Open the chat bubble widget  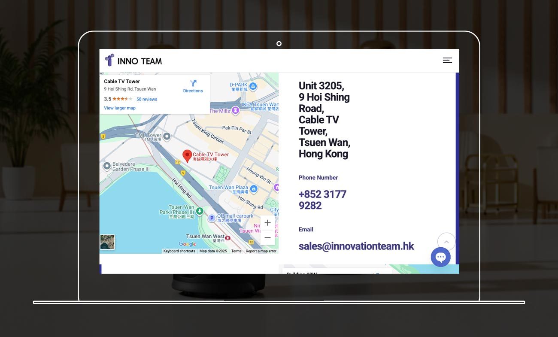440,257
